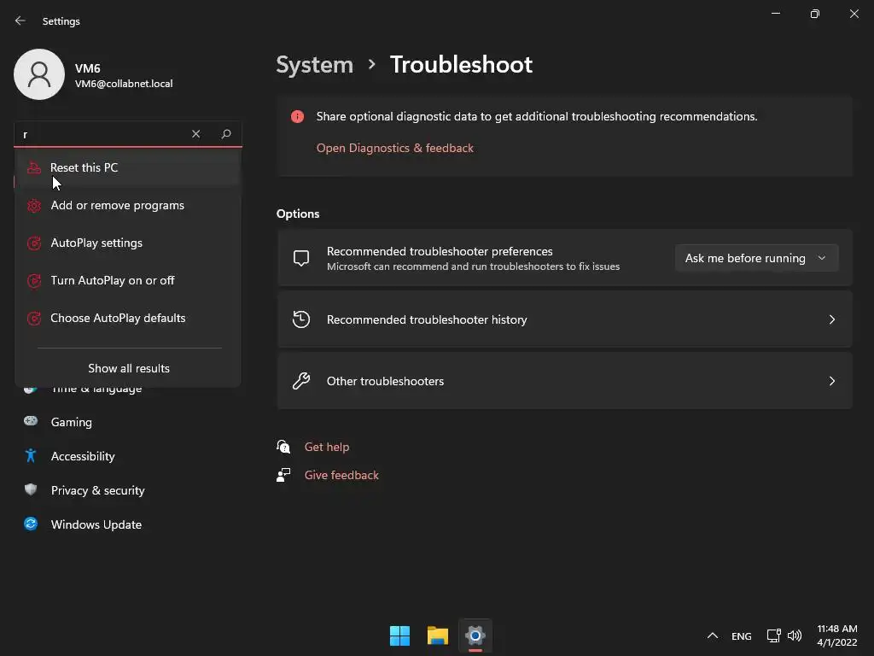Open the VM6 user account avatar
874x656 pixels.
[x=39, y=74]
